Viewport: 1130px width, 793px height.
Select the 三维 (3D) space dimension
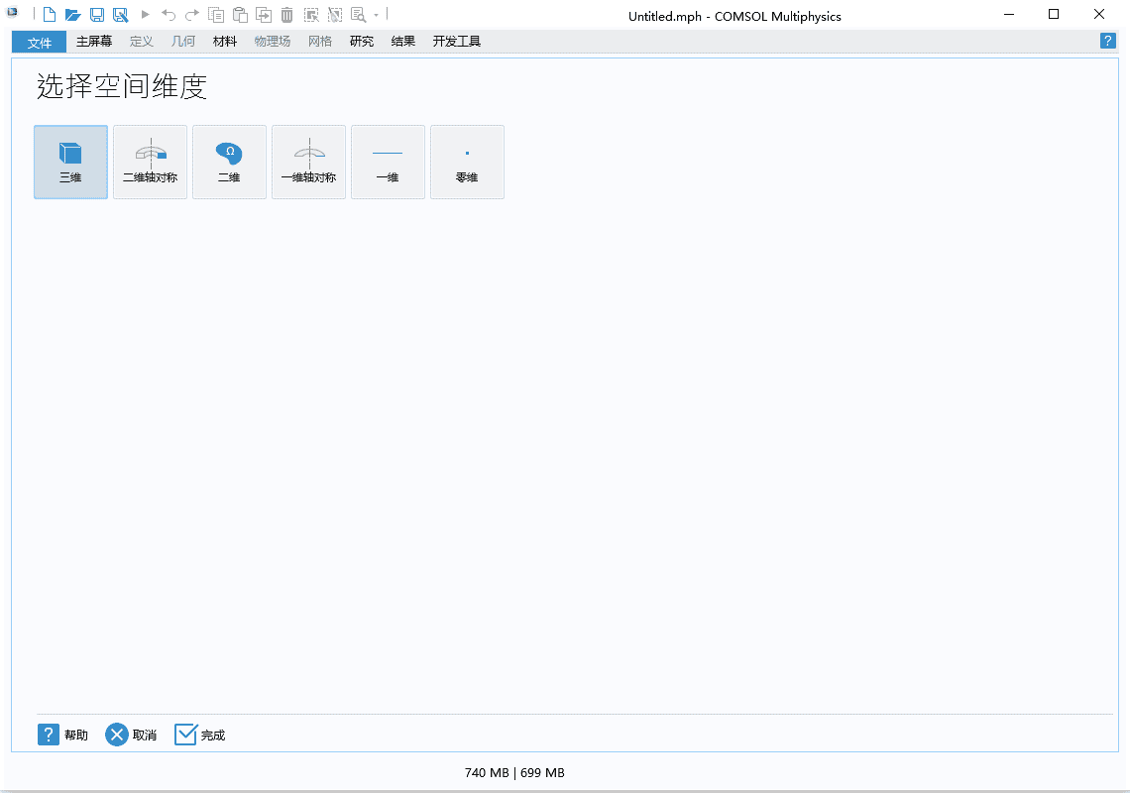70,162
